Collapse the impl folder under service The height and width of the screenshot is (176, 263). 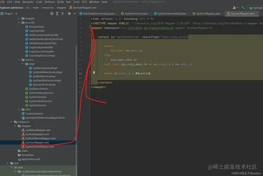click(22, 64)
